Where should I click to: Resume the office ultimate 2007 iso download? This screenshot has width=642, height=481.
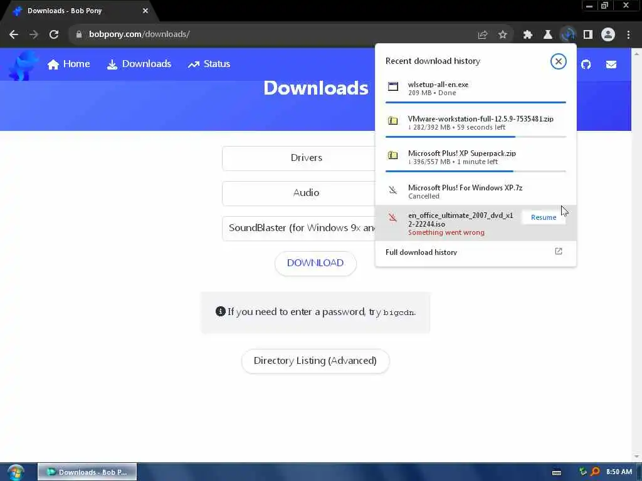[544, 217]
